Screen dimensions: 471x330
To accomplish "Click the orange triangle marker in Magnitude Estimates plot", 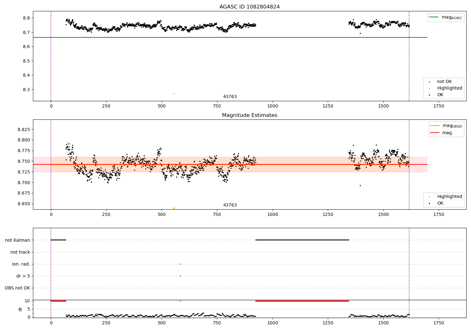I will tap(174, 208).
